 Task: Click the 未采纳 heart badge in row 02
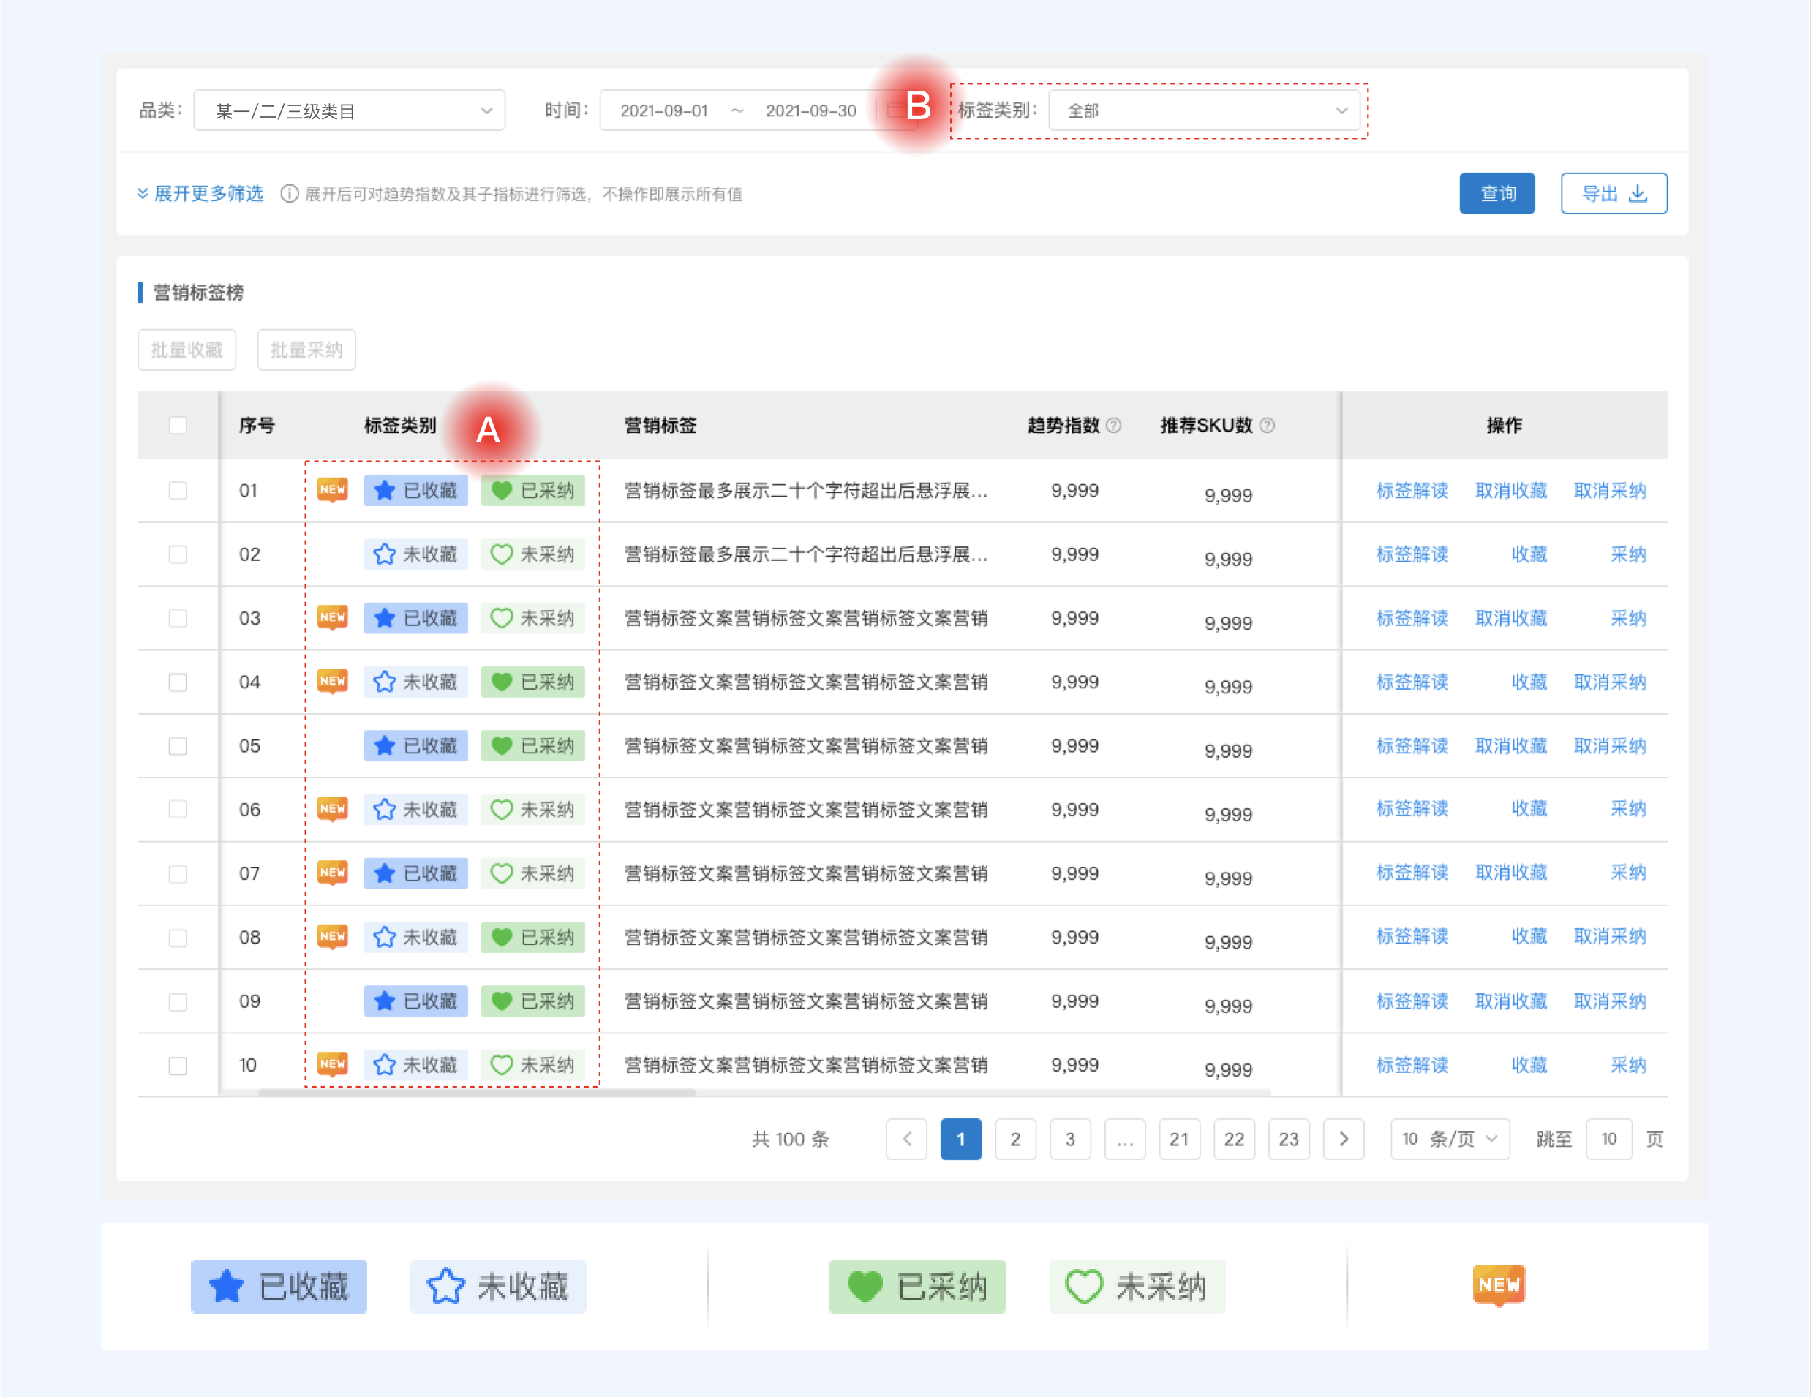pos(532,554)
